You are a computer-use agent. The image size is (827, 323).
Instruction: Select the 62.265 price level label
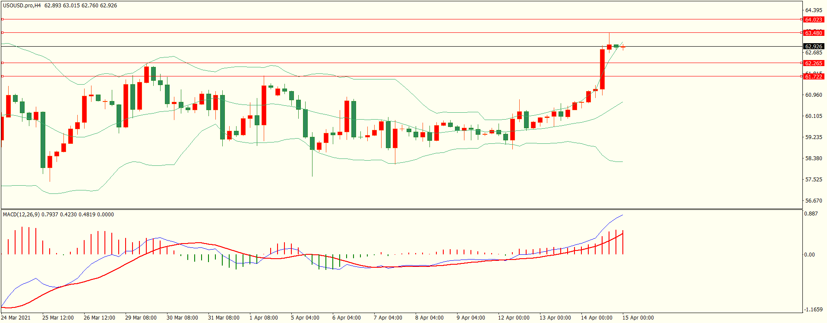click(813, 63)
